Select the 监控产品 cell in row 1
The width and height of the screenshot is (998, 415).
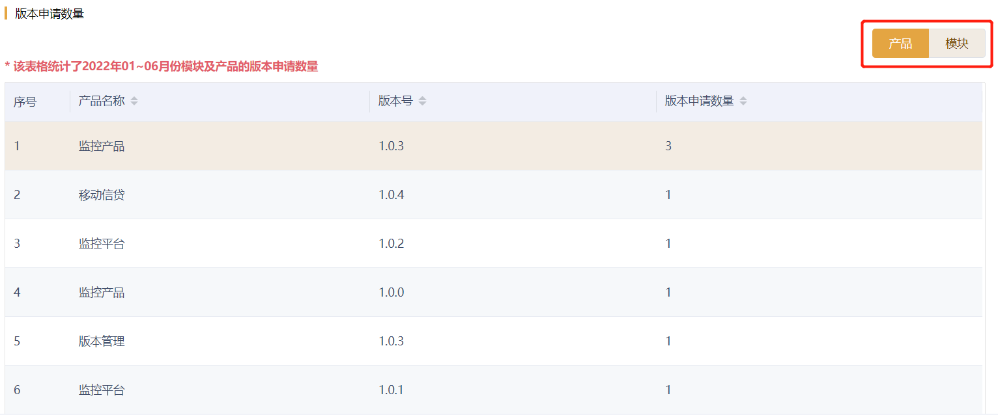[102, 146]
